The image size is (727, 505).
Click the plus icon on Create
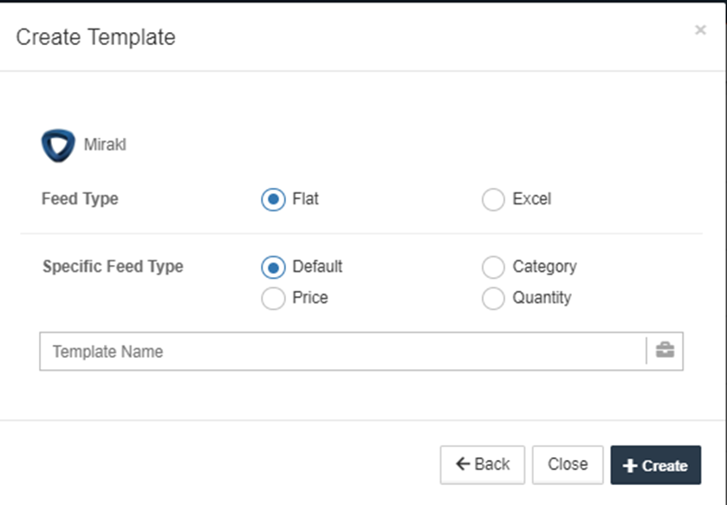pos(630,466)
